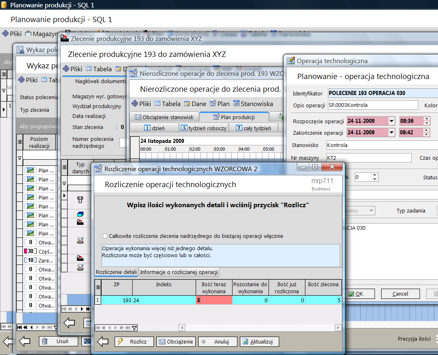Click the filter row icon under Typ danych
438x355 pixels.
click(x=64, y=183)
